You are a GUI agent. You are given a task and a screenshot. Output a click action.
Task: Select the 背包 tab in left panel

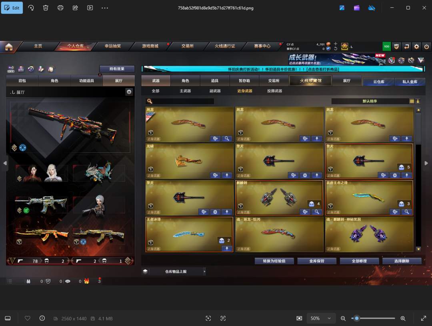click(22, 81)
